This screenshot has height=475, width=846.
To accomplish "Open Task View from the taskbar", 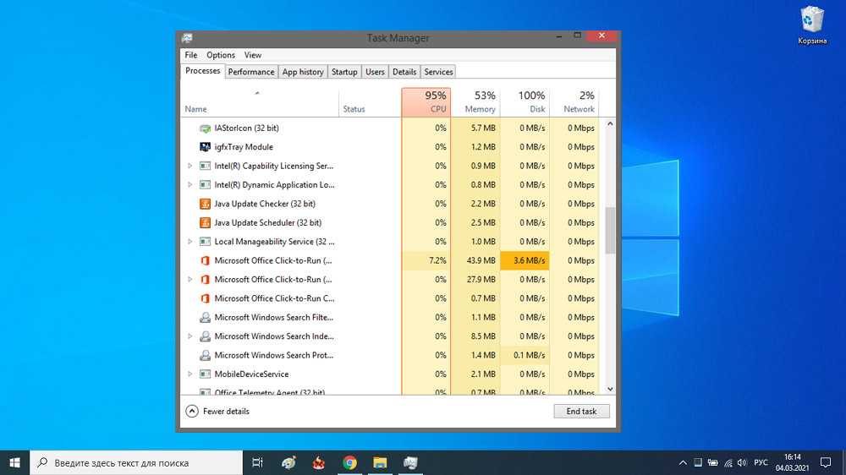I will [x=257, y=462].
